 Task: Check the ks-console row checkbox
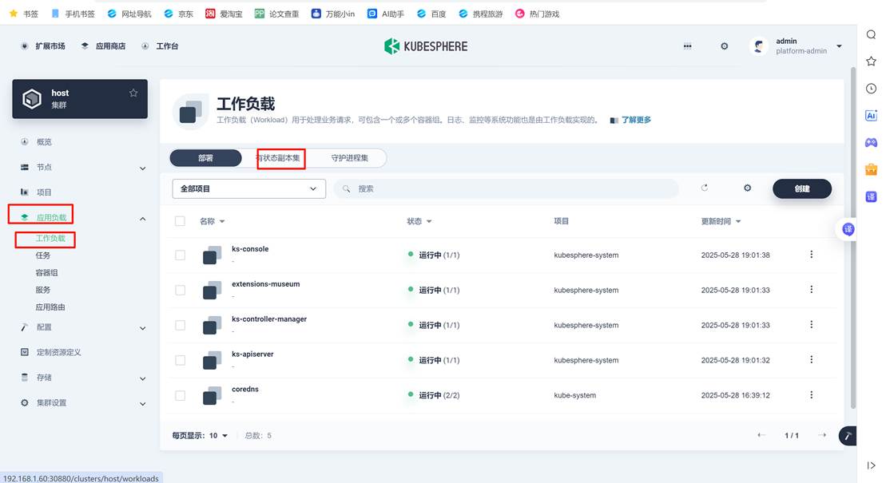(x=180, y=255)
